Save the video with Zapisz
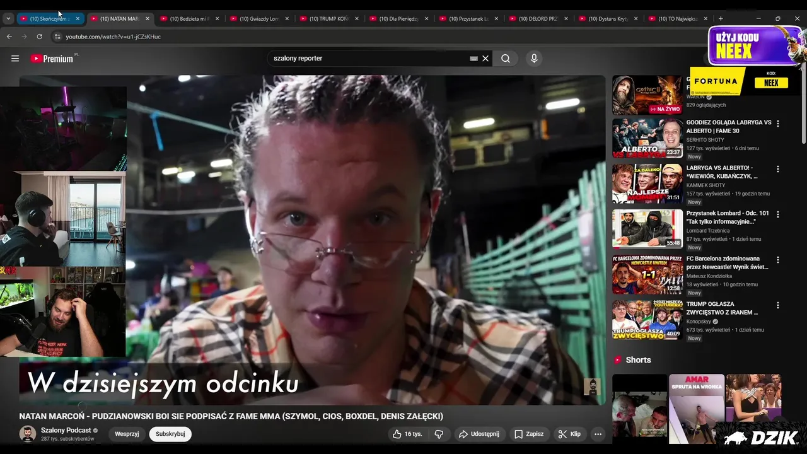 529,434
